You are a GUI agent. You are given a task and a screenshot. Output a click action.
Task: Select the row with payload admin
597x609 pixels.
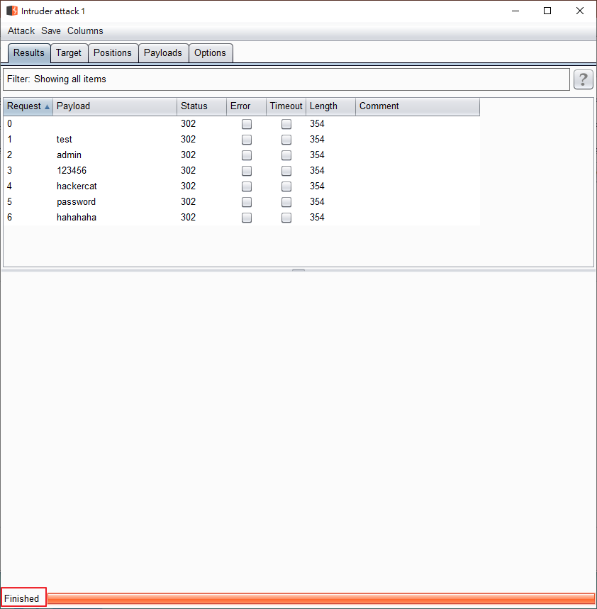(x=242, y=155)
